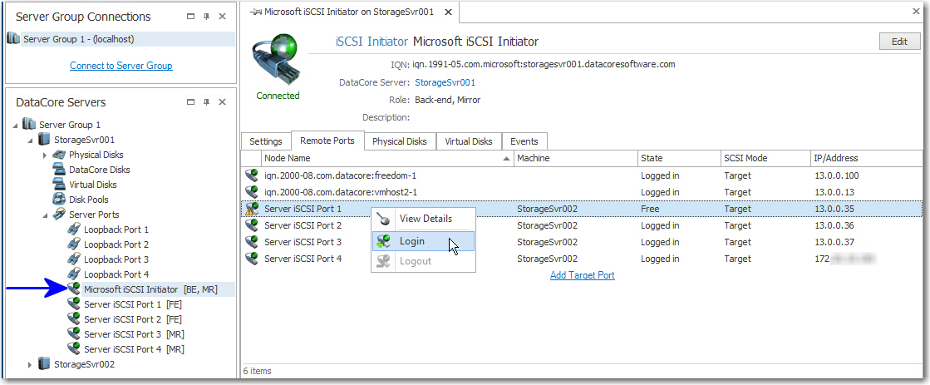Expand the Physical Disks tree node
Viewport: 930px width, 385px height.
coord(45,155)
